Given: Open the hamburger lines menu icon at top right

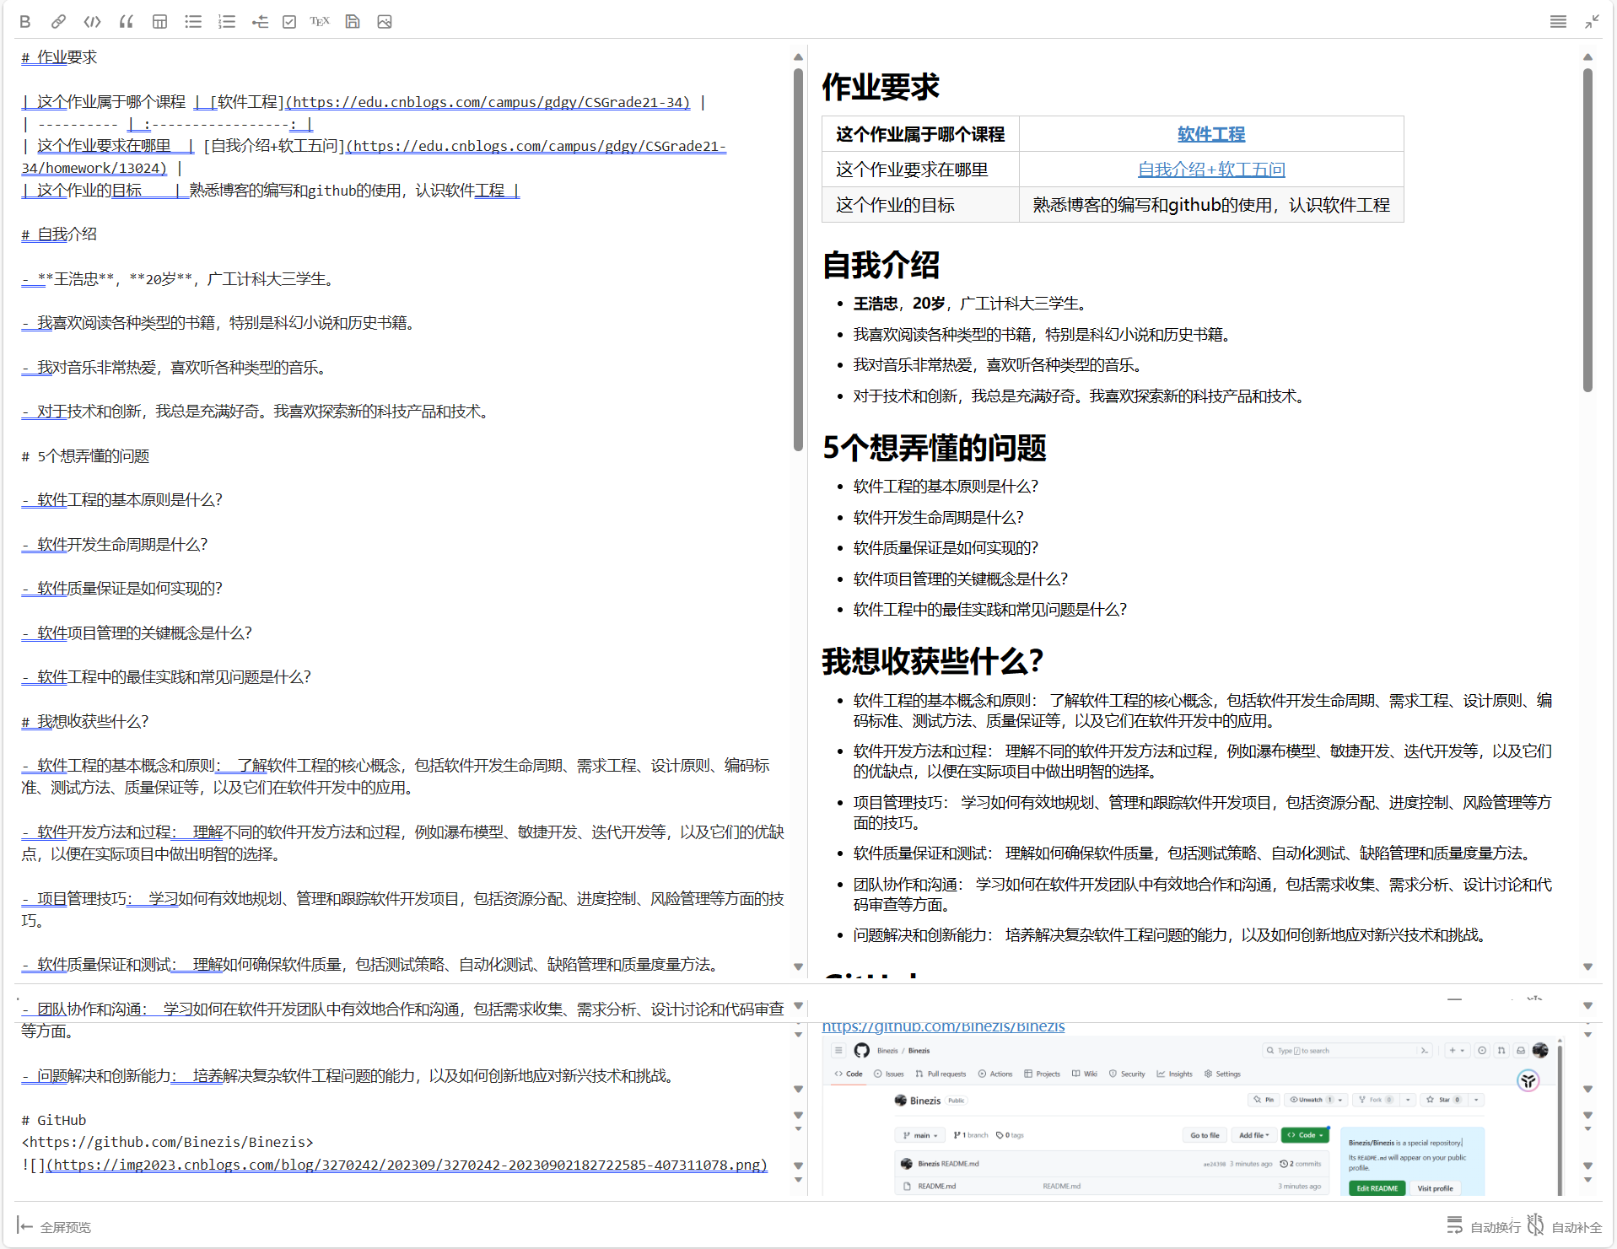Looking at the screenshot, I should pos(1558,22).
